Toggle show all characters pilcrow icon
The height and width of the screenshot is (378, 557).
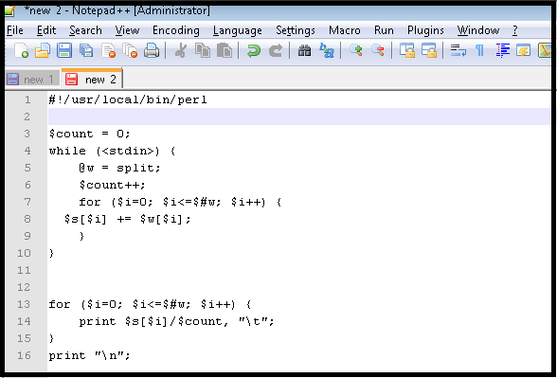pos(479,50)
